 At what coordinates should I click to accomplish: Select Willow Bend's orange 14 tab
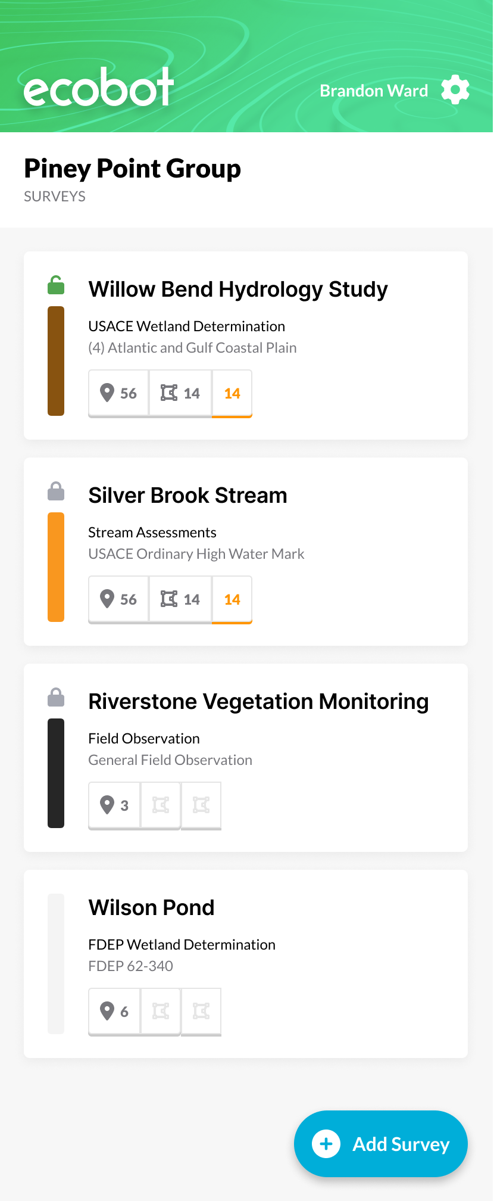pyautogui.click(x=232, y=393)
